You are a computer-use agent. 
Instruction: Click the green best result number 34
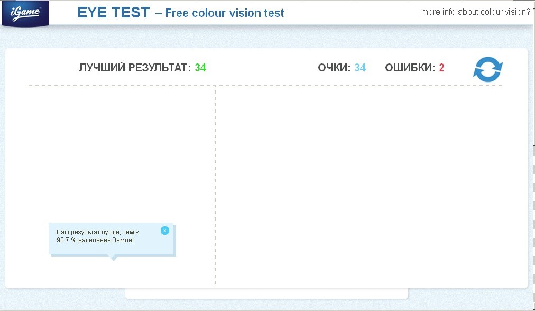pyautogui.click(x=201, y=68)
